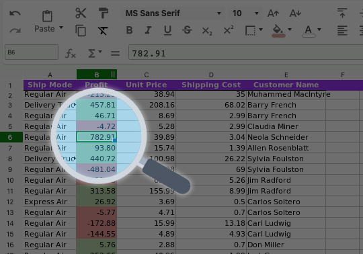Open the Function Wizard fx icon

(71, 54)
